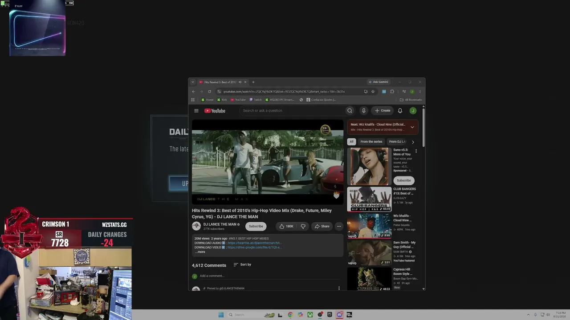
Task: Open the Sam Smith My Guy thumbnail
Action: 369,253
